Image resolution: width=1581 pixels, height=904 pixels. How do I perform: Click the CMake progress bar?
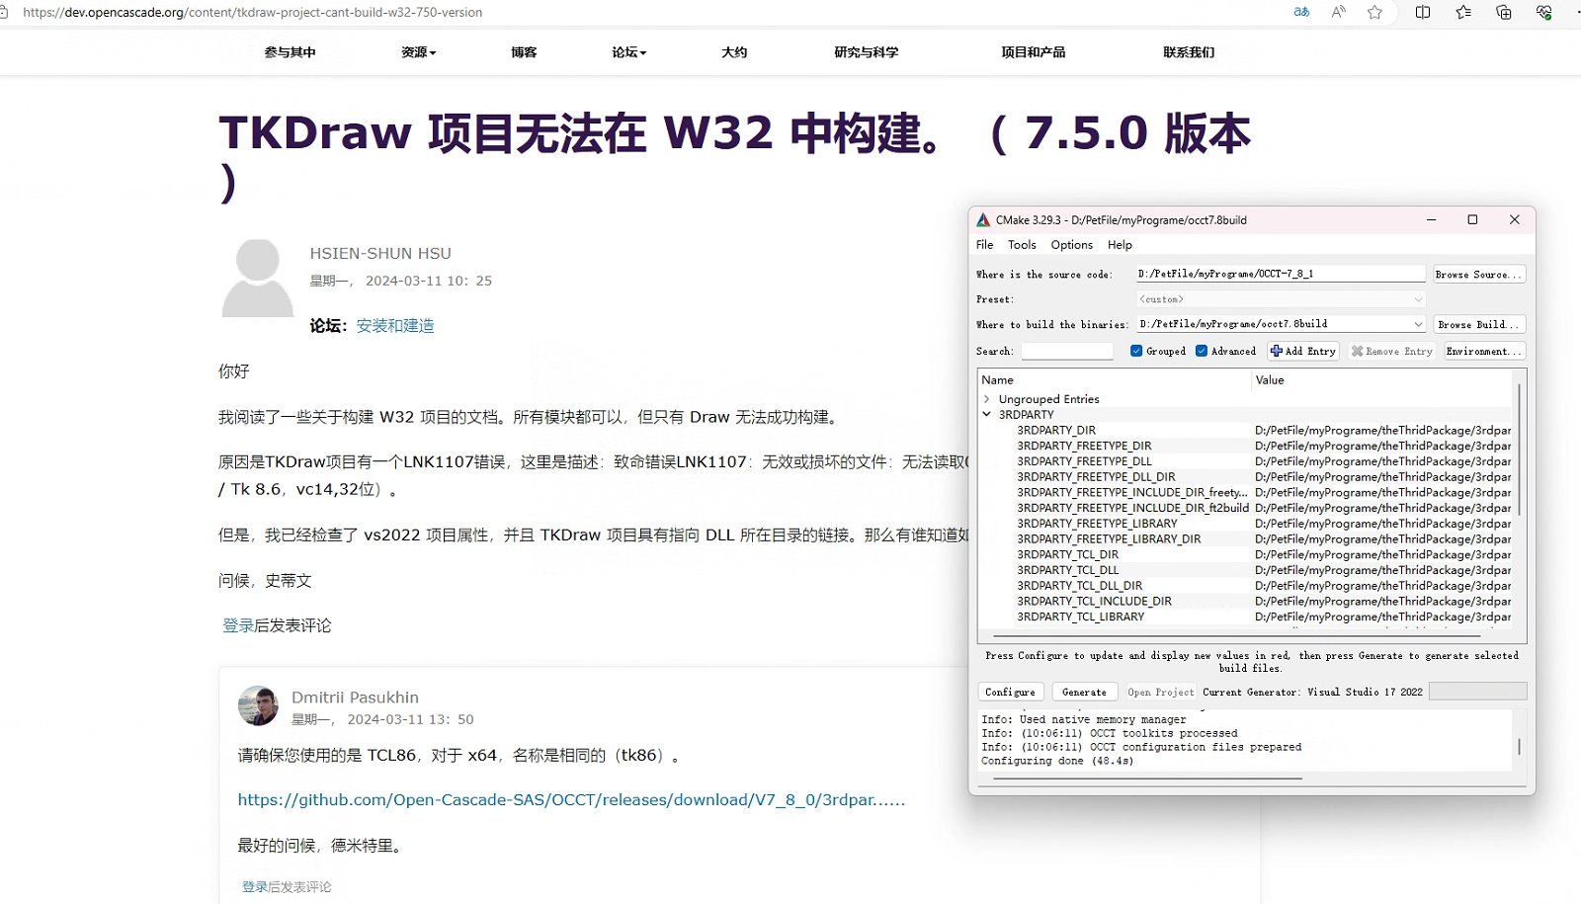coord(1477,692)
